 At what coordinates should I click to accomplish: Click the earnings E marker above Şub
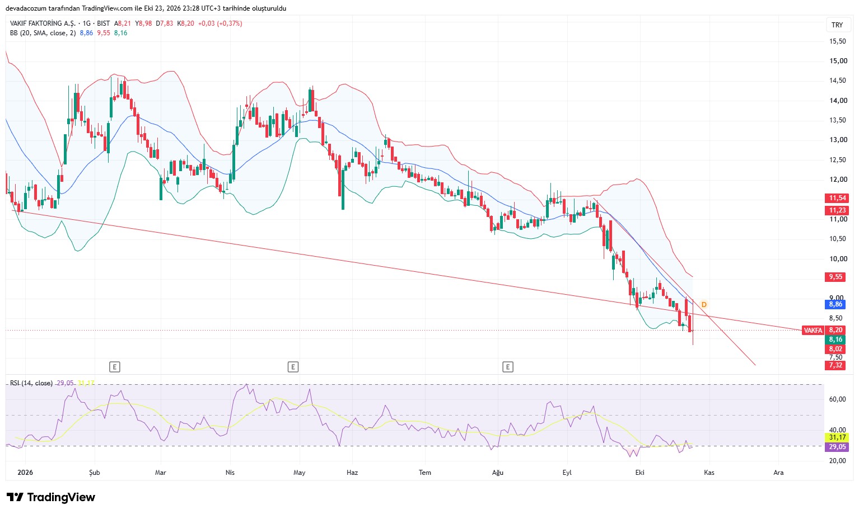tap(114, 367)
